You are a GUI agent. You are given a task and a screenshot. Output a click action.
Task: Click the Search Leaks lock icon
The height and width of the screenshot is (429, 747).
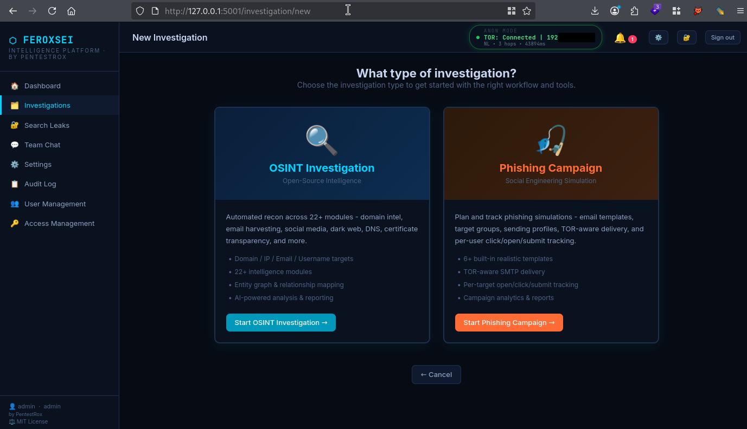pos(15,125)
